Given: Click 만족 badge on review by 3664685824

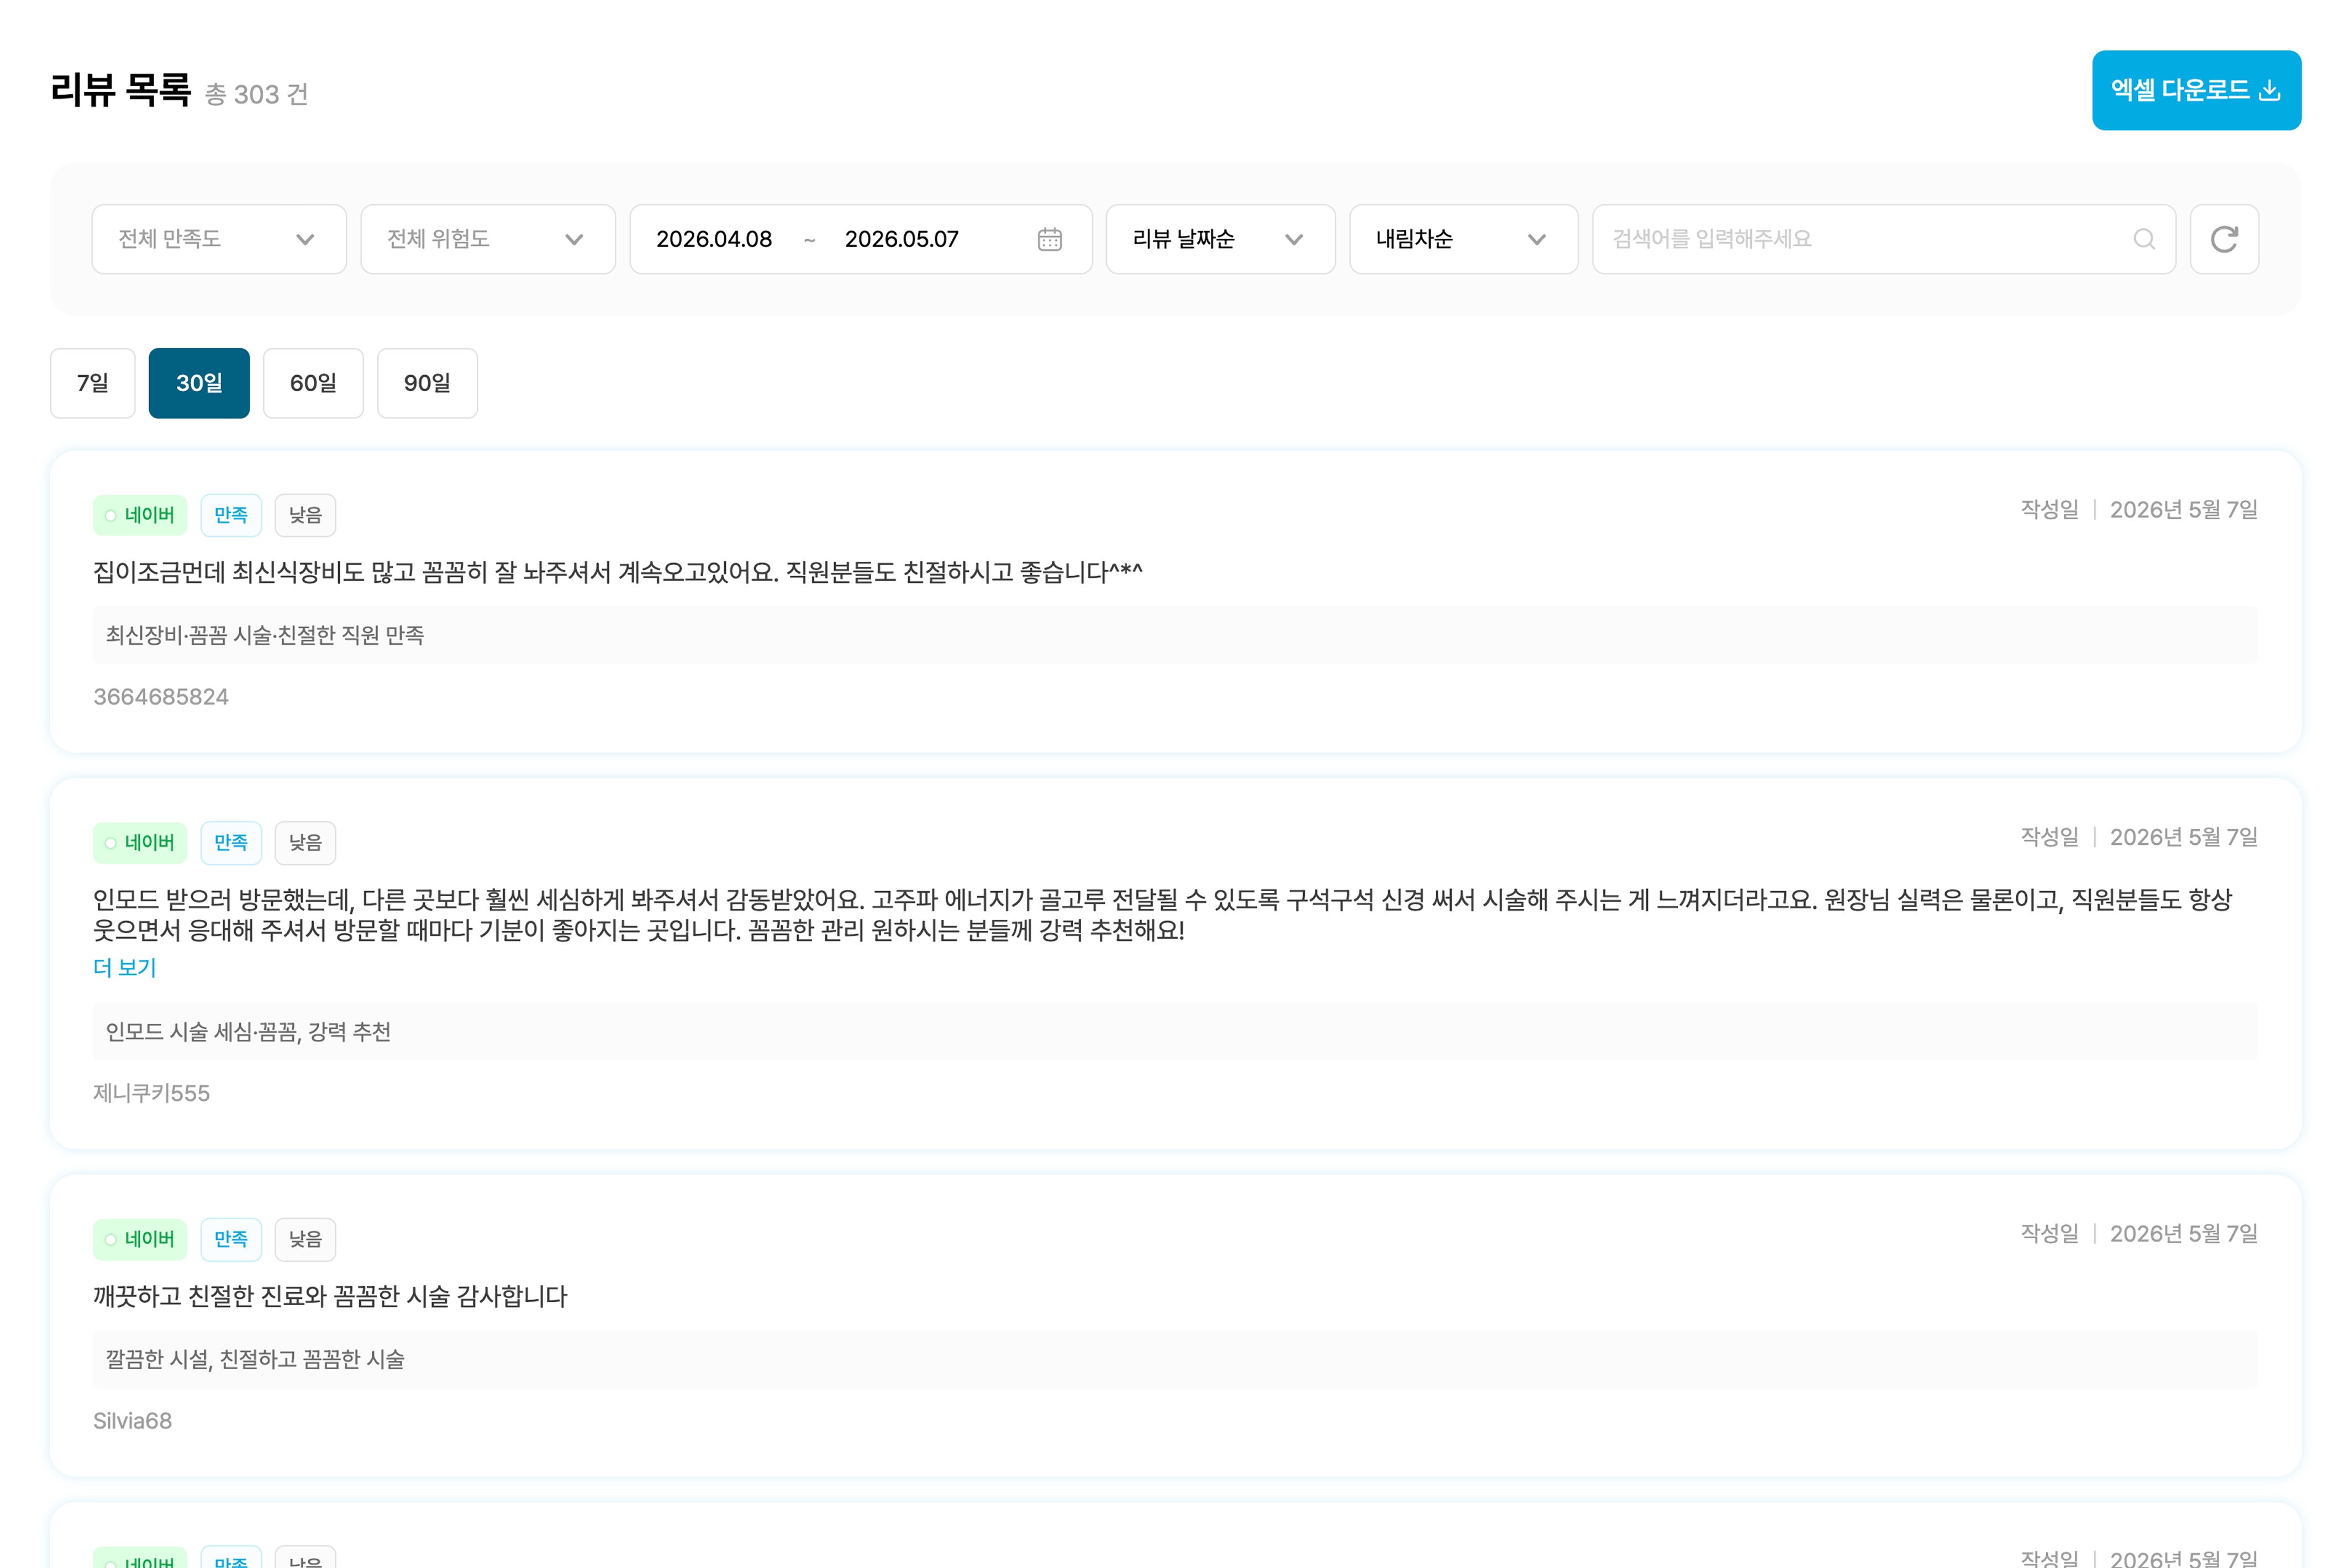Looking at the screenshot, I should pyautogui.click(x=231, y=515).
